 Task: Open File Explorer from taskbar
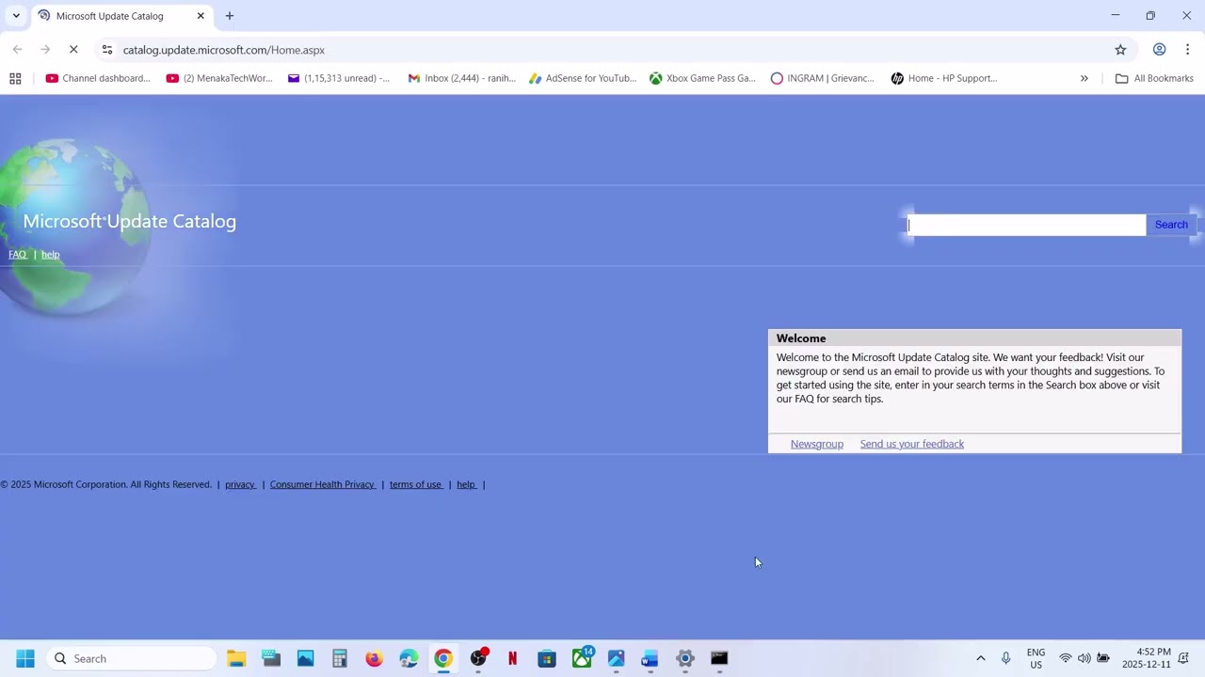pyautogui.click(x=236, y=658)
